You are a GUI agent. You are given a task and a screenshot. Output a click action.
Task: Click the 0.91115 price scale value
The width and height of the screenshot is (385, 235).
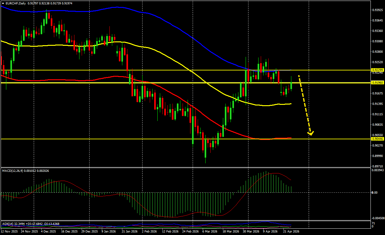377,114
